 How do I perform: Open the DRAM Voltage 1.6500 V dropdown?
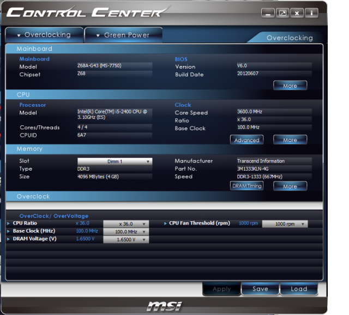126,239
